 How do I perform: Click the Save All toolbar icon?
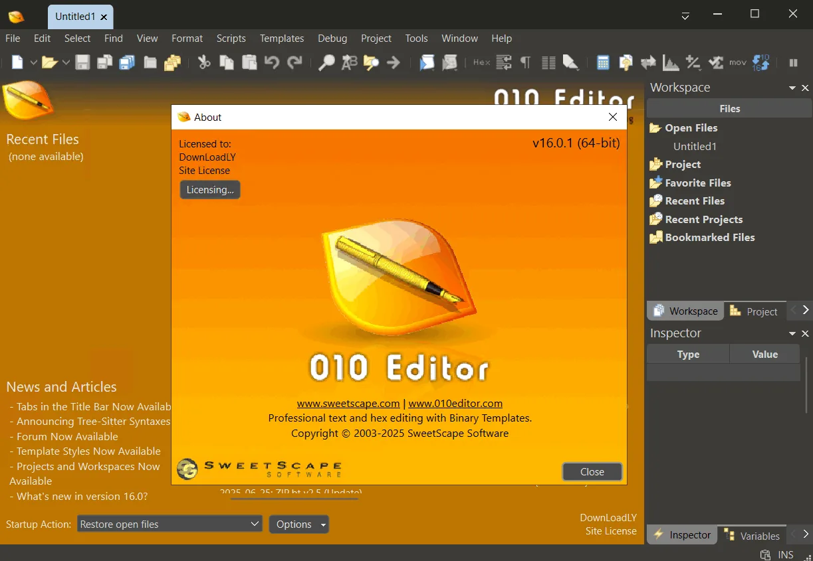(127, 62)
